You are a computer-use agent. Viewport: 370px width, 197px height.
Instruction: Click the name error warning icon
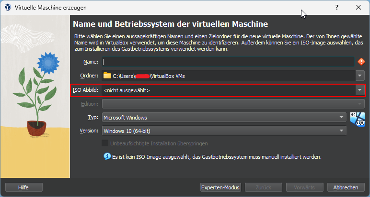tap(361, 62)
